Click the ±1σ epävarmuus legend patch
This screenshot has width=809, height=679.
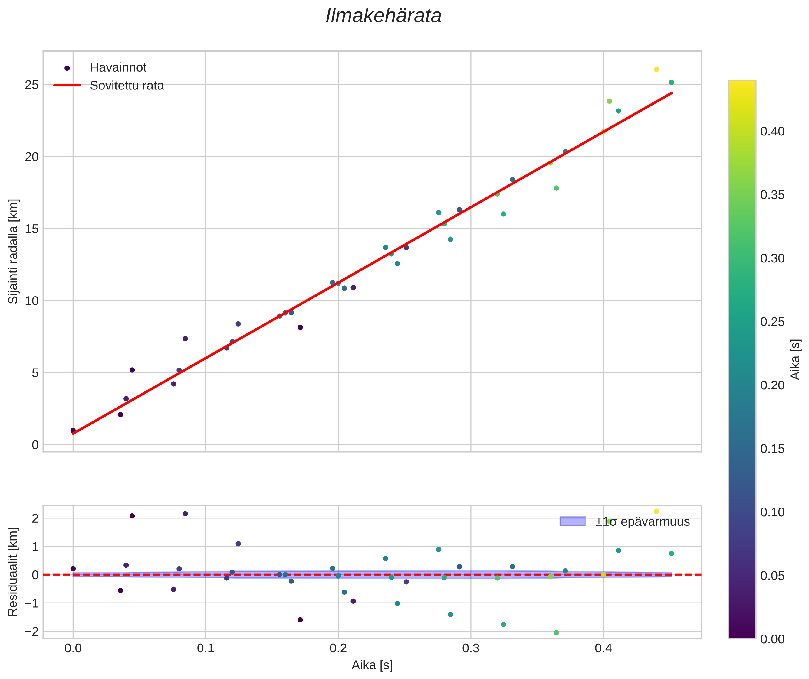tap(572, 521)
